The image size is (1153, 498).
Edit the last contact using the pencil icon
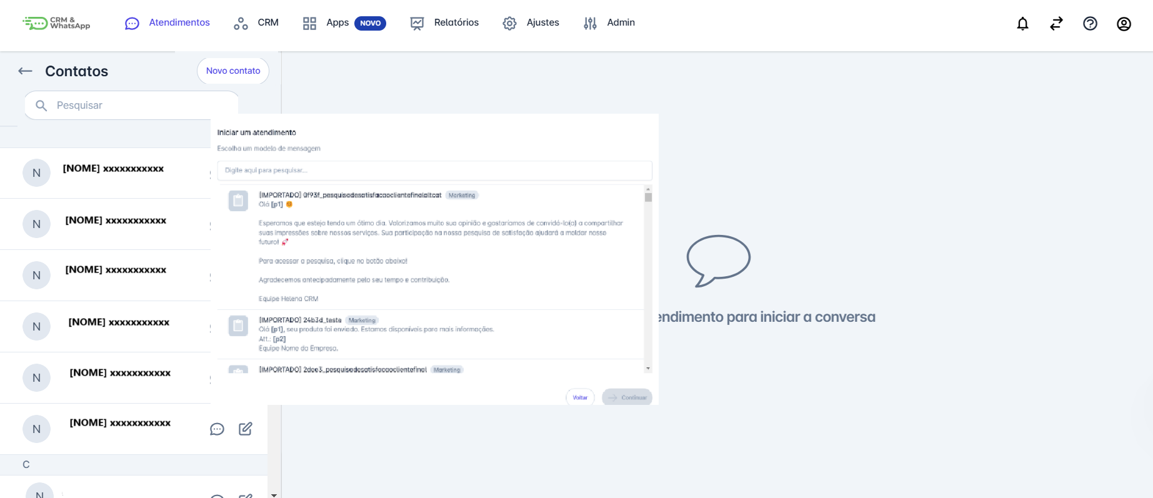tap(246, 429)
